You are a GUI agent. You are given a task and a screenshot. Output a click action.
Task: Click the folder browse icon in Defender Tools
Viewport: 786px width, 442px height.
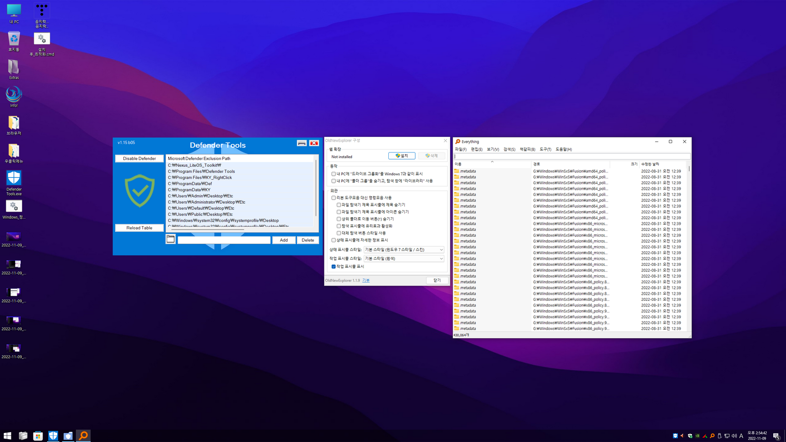click(x=171, y=239)
